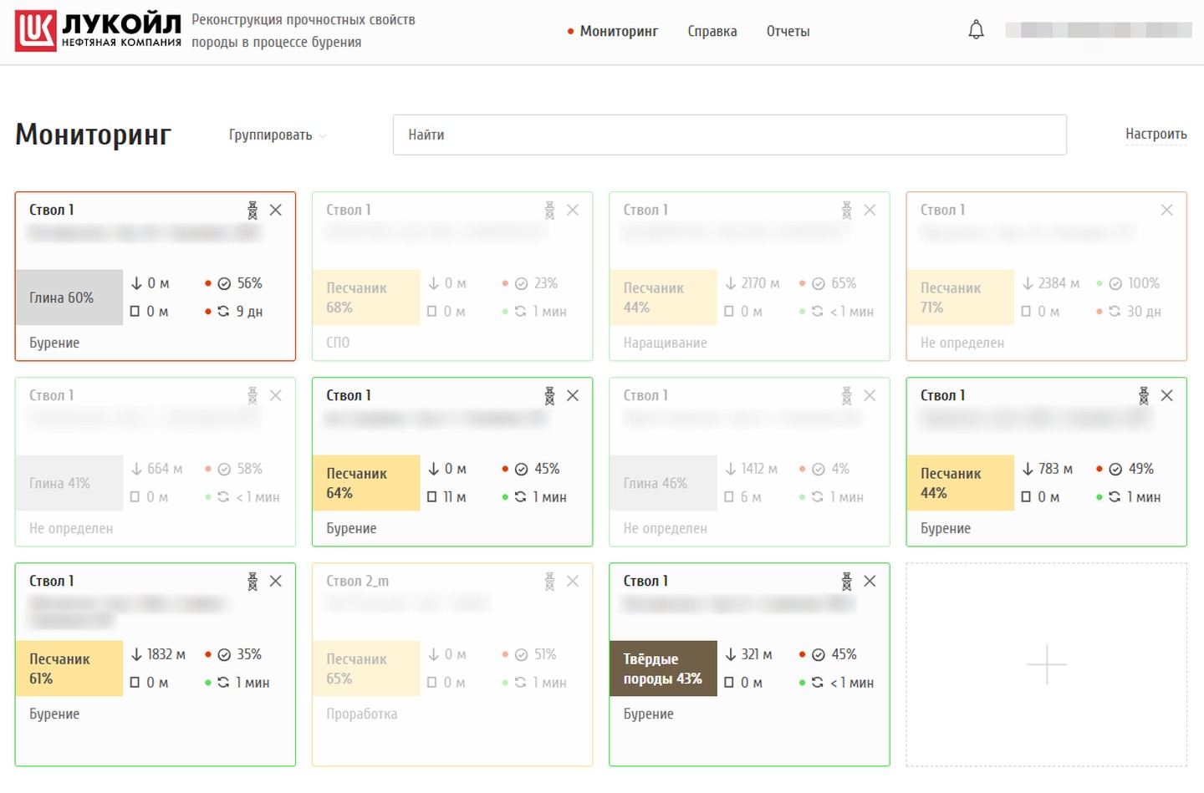The image size is (1204, 793).
Task: Click the Мониторинг page heading
Action: click(x=94, y=135)
